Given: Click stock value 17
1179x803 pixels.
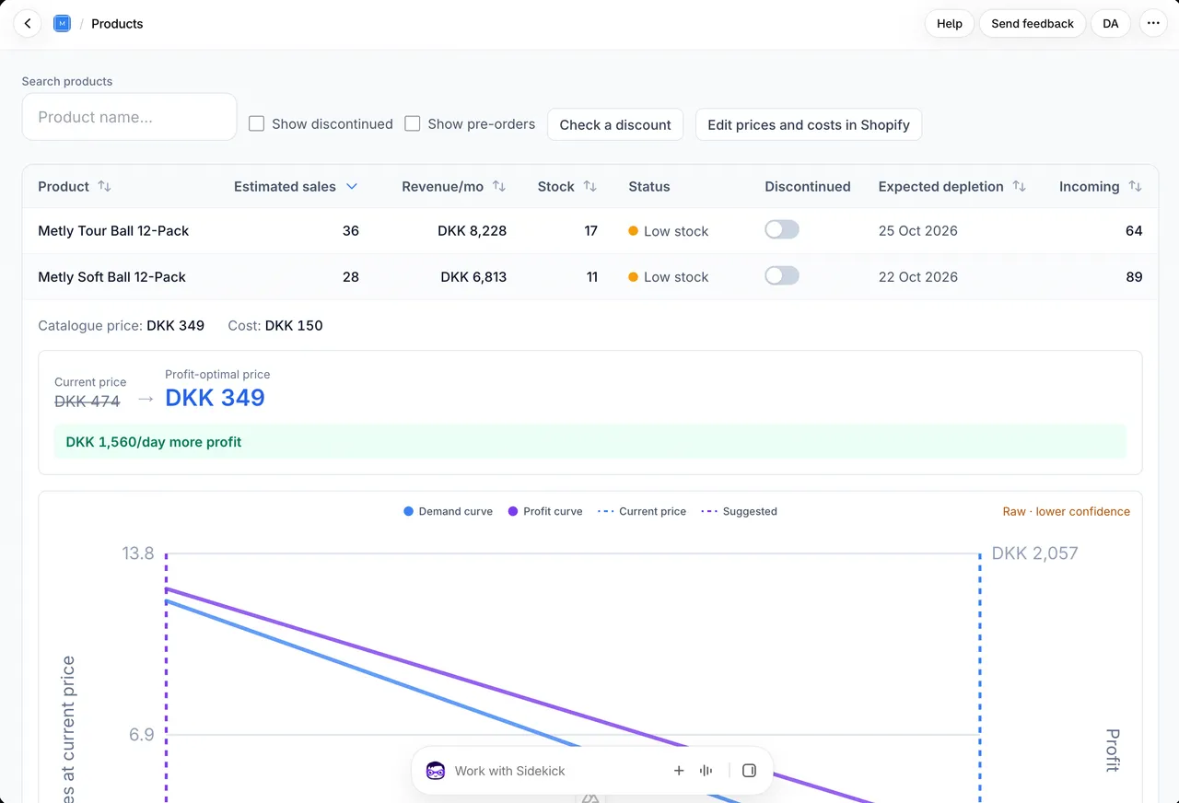Looking at the screenshot, I should pos(591,231).
